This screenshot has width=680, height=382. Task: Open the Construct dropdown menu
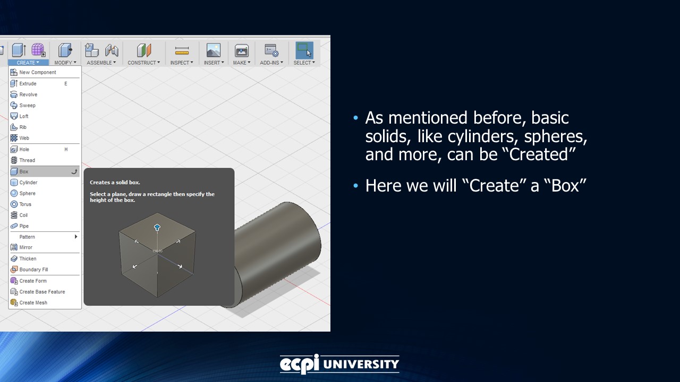143,62
